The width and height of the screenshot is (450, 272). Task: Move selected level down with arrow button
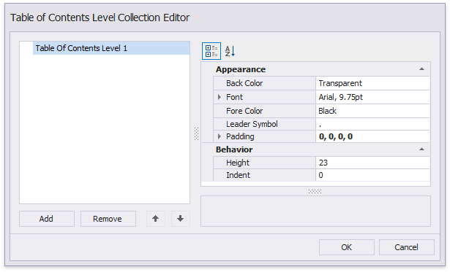coord(180,219)
